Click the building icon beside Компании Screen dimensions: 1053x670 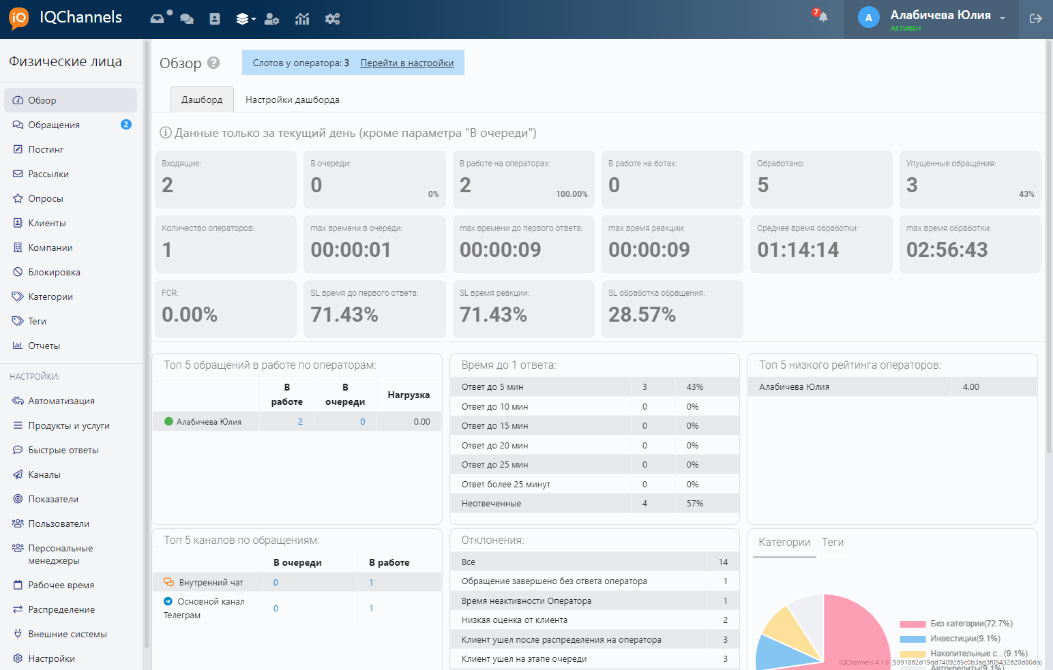click(18, 247)
